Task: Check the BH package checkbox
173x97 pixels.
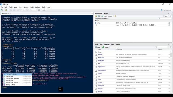Action: pyautogui.click(x=96, y=64)
